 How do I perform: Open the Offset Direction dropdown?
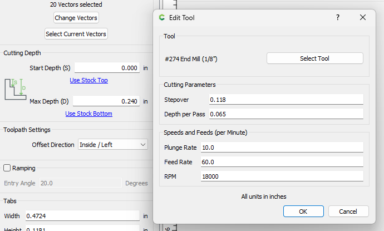[x=113, y=145]
